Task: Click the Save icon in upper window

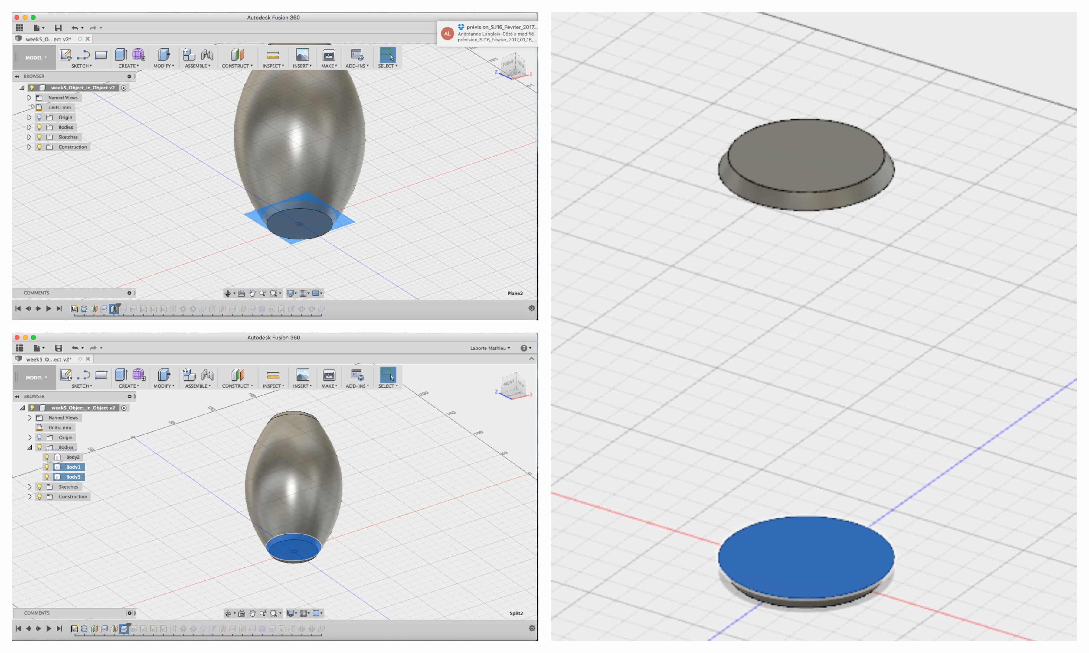Action: pyautogui.click(x=58, y=28)
